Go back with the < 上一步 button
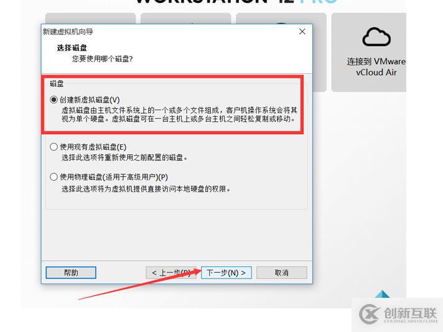This screenshot has height=332, width=443. click(x=171, y=272)
